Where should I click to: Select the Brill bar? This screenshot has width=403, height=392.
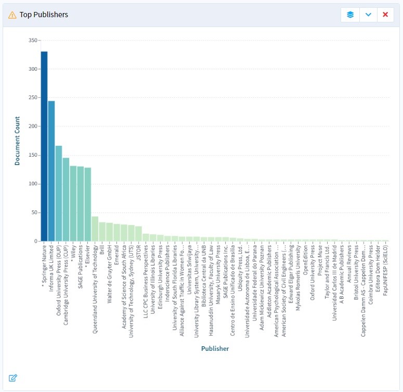(102, 232)
